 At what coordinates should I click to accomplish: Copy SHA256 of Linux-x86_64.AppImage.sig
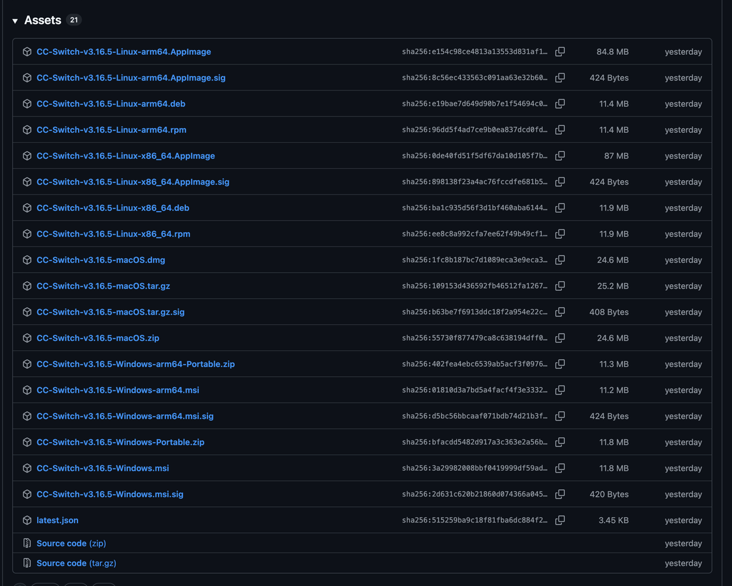560,182
